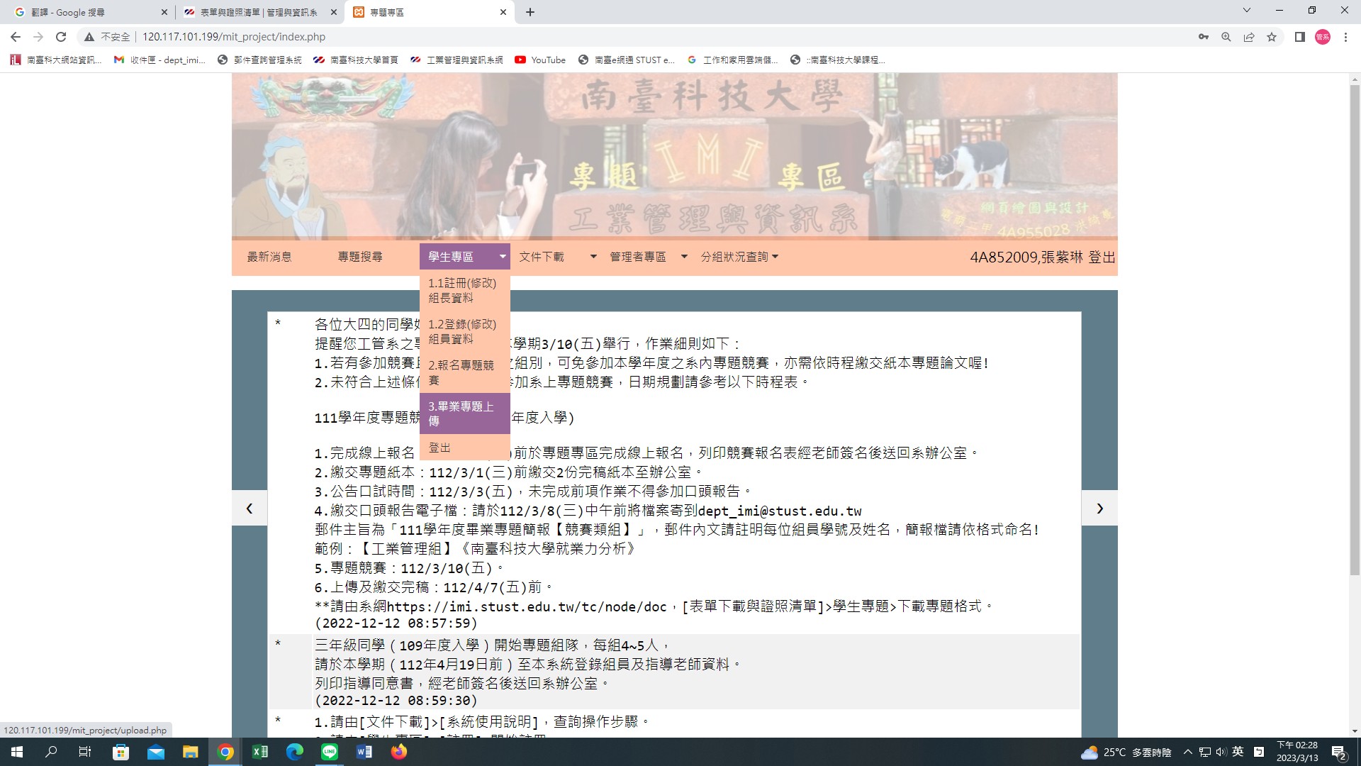The height and width of the screenshot is (766, 1361).
Task: Select 3.畢業專題上傳 menu entry
Action: pyautogui.click(x=461, y=413)
